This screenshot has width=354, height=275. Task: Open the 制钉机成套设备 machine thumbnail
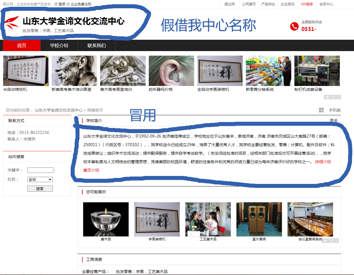click(x=317, y=71)
